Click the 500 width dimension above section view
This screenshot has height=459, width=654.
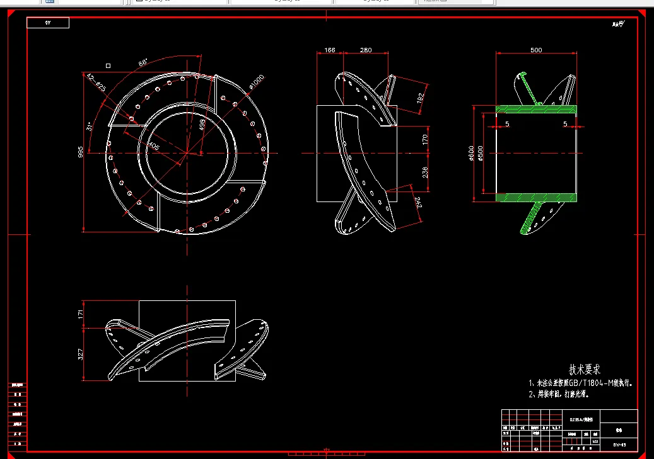point(536,50)
